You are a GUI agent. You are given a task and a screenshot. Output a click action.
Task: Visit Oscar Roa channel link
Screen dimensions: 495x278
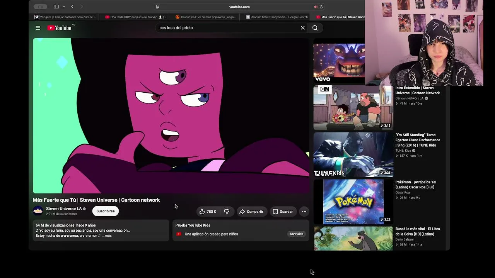[403, 193]
